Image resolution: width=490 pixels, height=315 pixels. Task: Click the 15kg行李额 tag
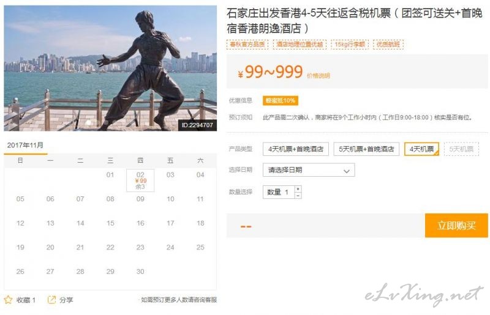tap(350, 44)
